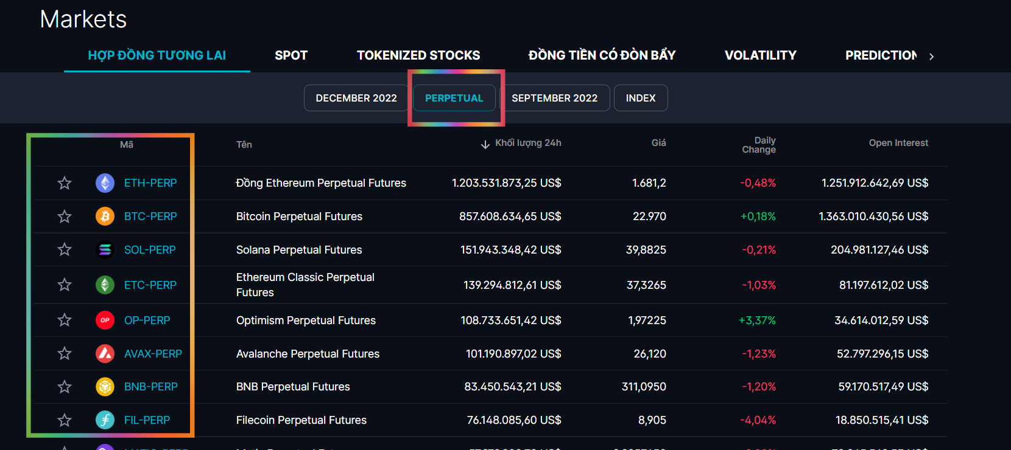Click the Solana coin icon
Viewport: 1011px width, 450px height.
(x=105, y=250)
